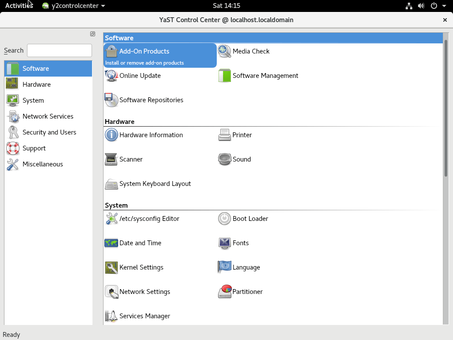Open the Language flag icon
The width and height of the screenshot is (453, 340).
coord(224,267)
